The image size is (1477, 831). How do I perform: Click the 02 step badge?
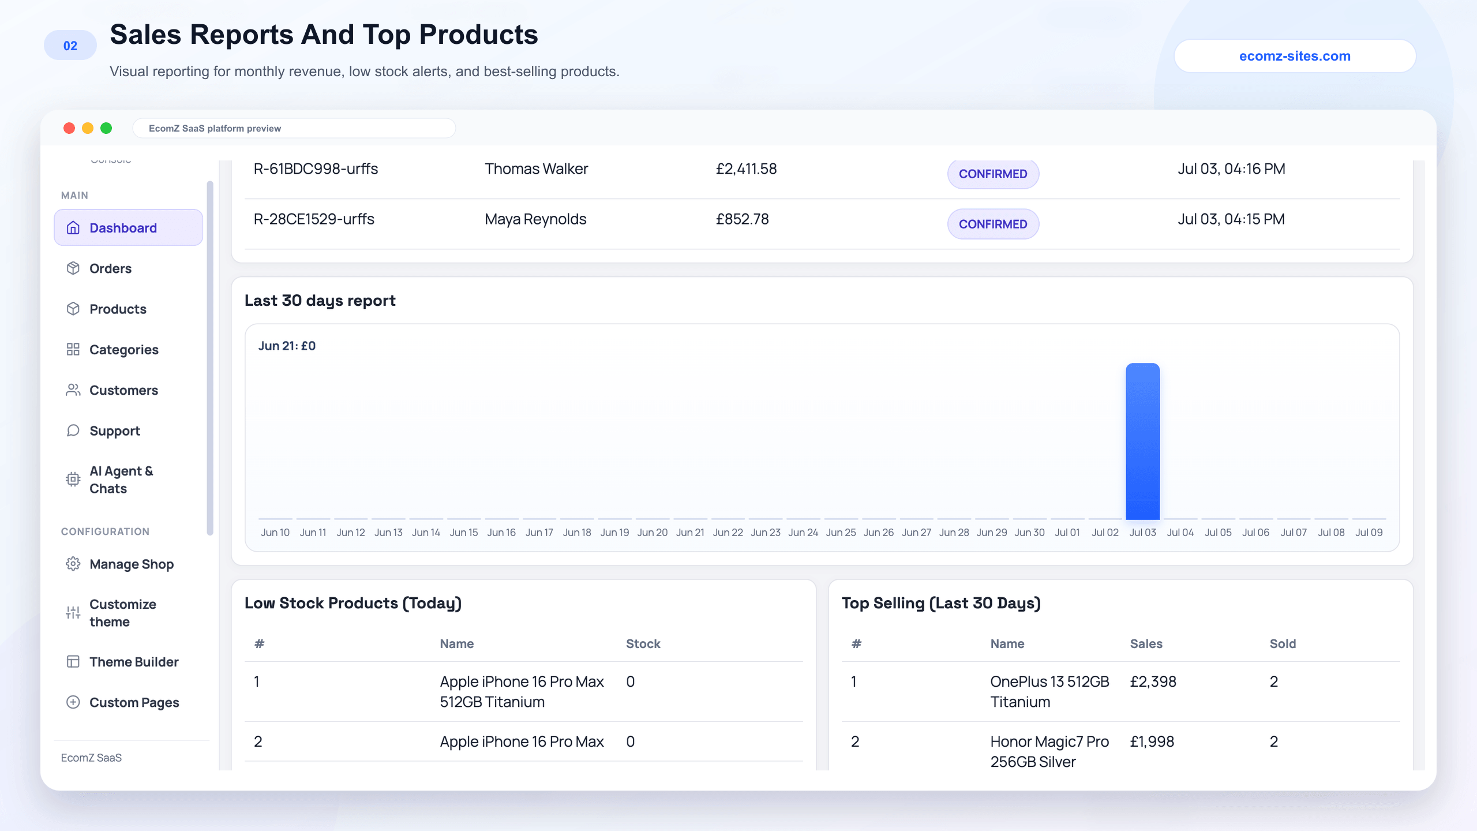[70, 46]
